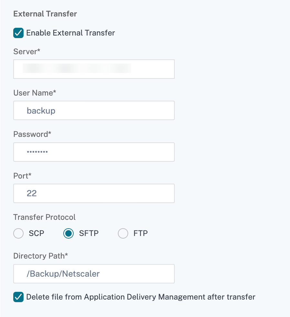Select the Port field showing 22
The width and height of the screenshot is (290, 317).
pyautogui.click(x=94, y=193)
